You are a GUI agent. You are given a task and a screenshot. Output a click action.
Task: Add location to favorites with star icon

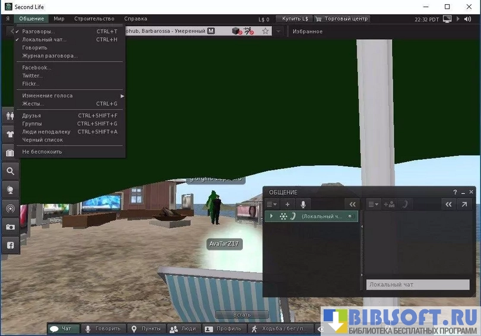click(265, 31)
